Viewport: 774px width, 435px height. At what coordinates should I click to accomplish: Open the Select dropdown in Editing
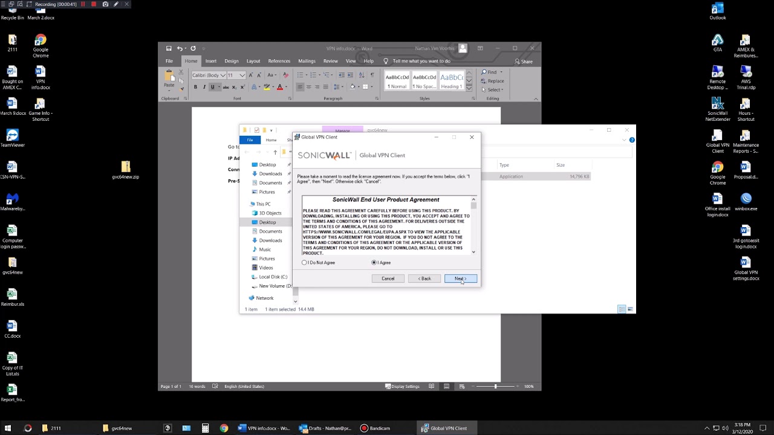[x=492, y=89]
